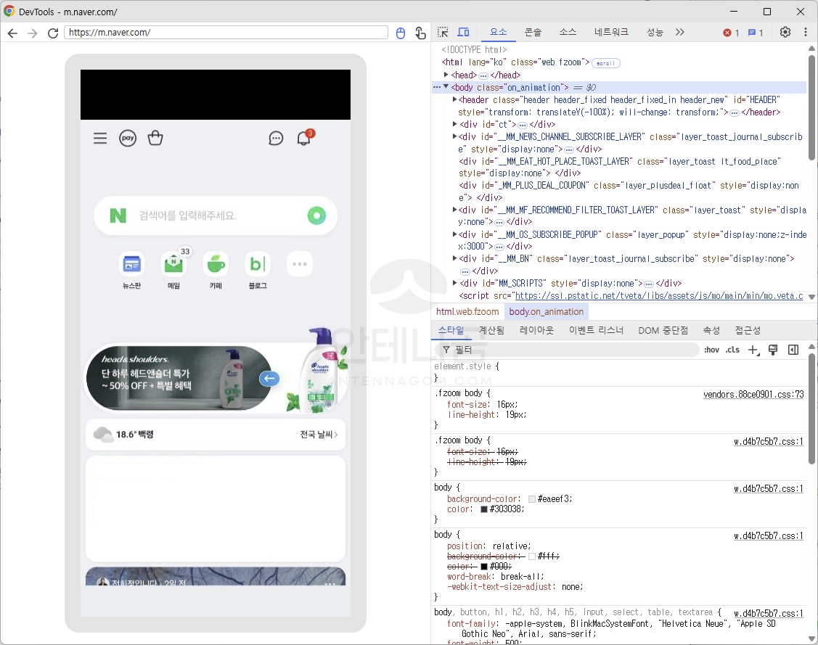The height and width of the screenshot is (645, 818).
Task: Open the 메일 shortcut icon
Action: click(173, 264)
